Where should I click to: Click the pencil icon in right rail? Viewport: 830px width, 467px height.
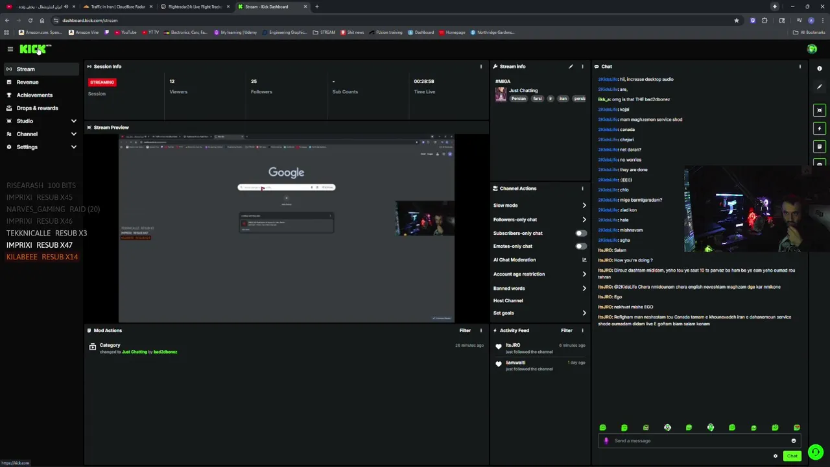point(820,87)
